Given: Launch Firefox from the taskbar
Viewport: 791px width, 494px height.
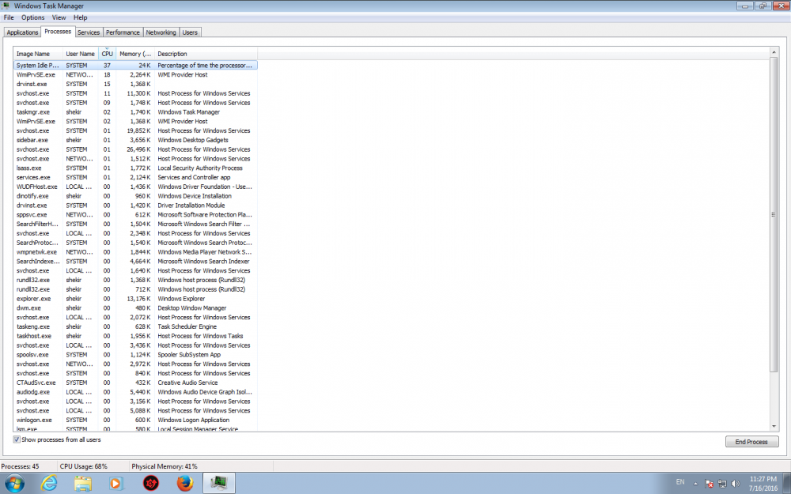Looking at the screenshot, I should pos(185,484).
